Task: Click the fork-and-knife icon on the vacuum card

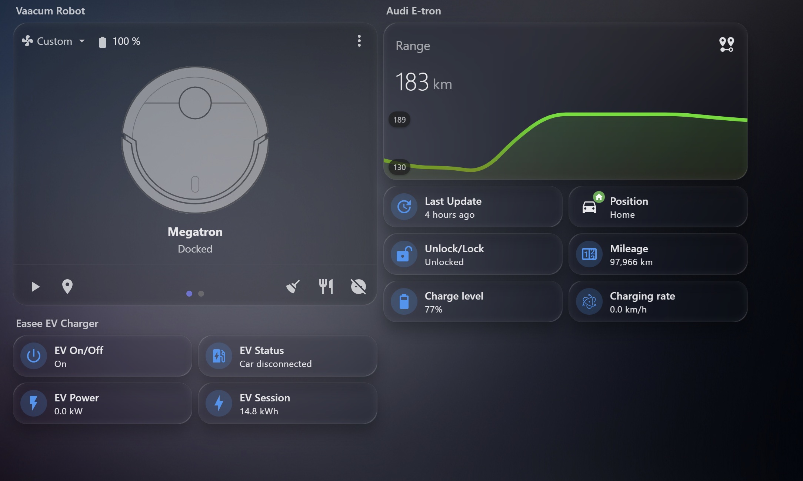Action: pyautogui.click(x=326, y=286)
